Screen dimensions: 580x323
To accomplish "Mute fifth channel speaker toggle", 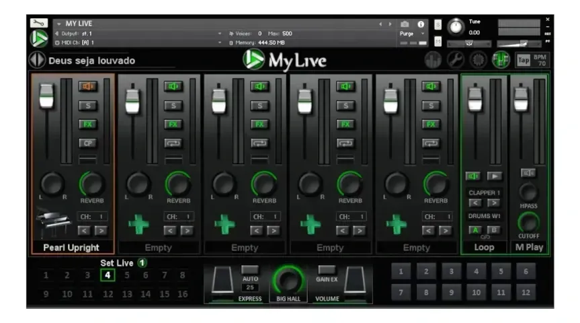I will (431, 87).
